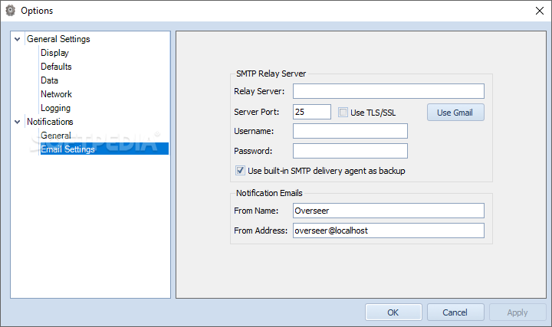
Task: Click the SMTP Relay Server group label
Action: pyautogui.click(x=271, y=74)
